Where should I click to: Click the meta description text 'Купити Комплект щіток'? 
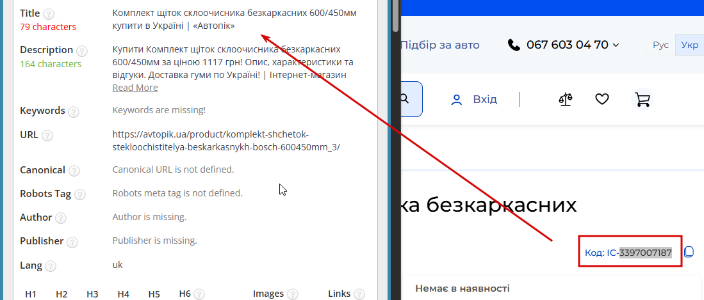(163, 49)
